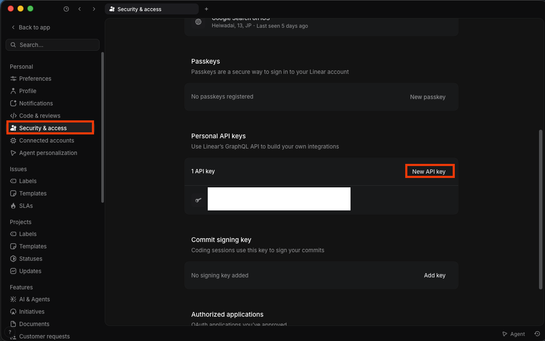
Task: Go back using the left chevron arrow
Action: tap(80, 9)
